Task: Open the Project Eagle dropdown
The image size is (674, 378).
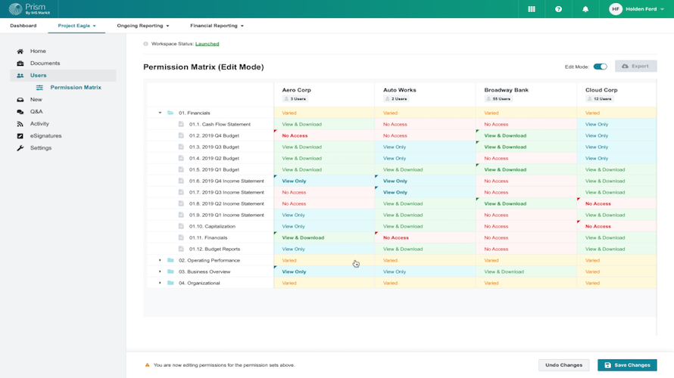Action: (x=77, y=26)
